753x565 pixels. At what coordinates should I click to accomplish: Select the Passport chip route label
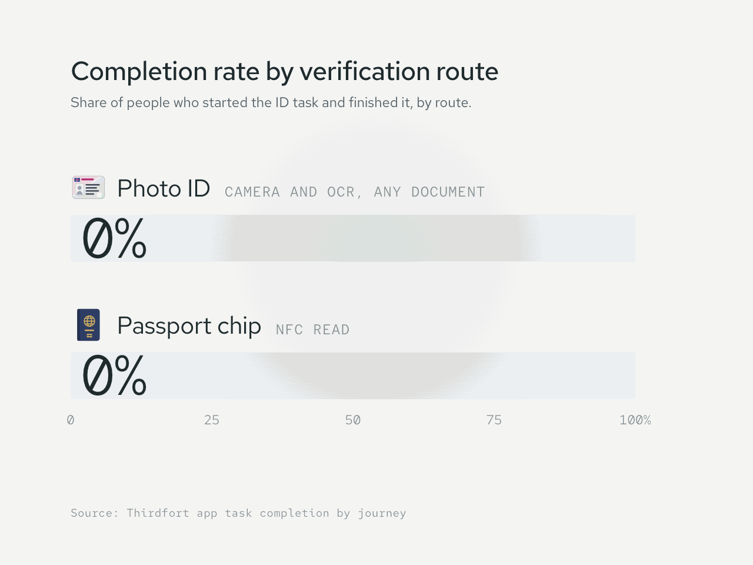189,325
